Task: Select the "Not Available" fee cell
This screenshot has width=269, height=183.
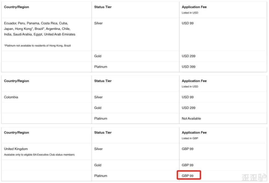Action: coord(191,118)
